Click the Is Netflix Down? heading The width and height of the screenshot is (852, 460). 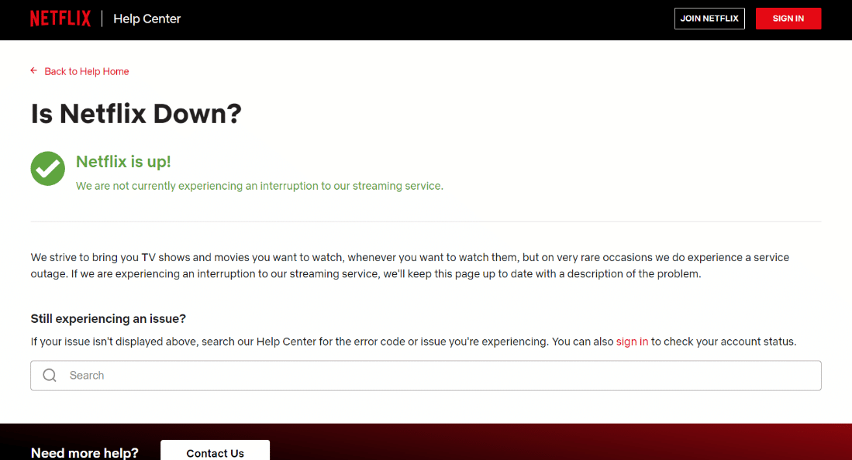[136, 114]
